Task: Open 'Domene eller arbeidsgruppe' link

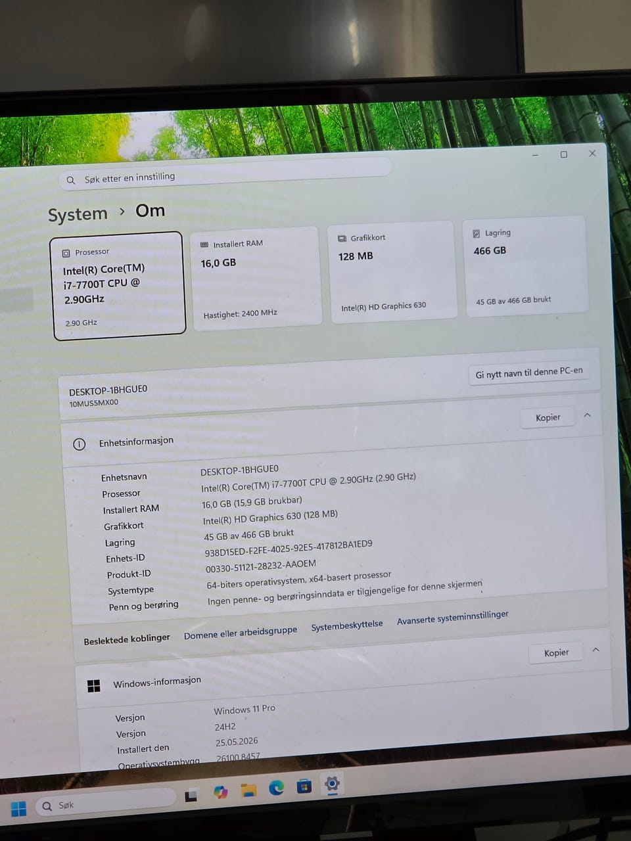Action: (241, 631)
